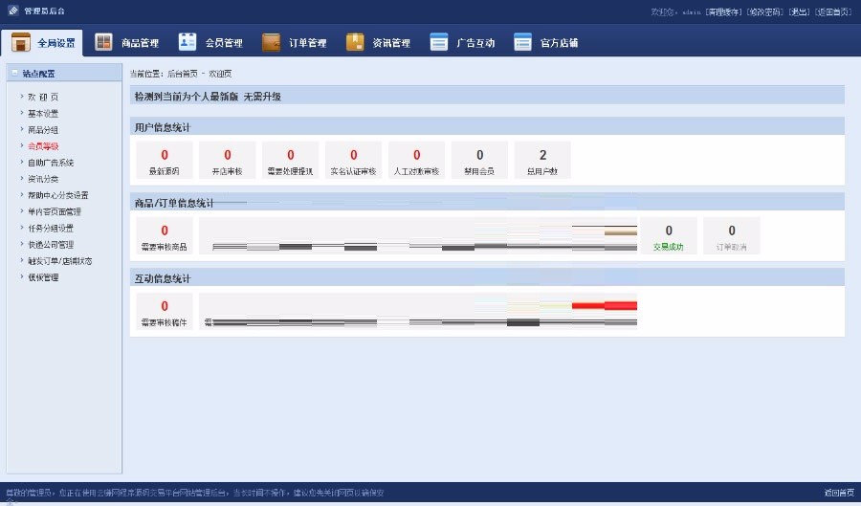Click the 商品/订单信息统计 section header
Image resolution: width=861 pixels, height=506 pixels.
click(x=487, y=203)
